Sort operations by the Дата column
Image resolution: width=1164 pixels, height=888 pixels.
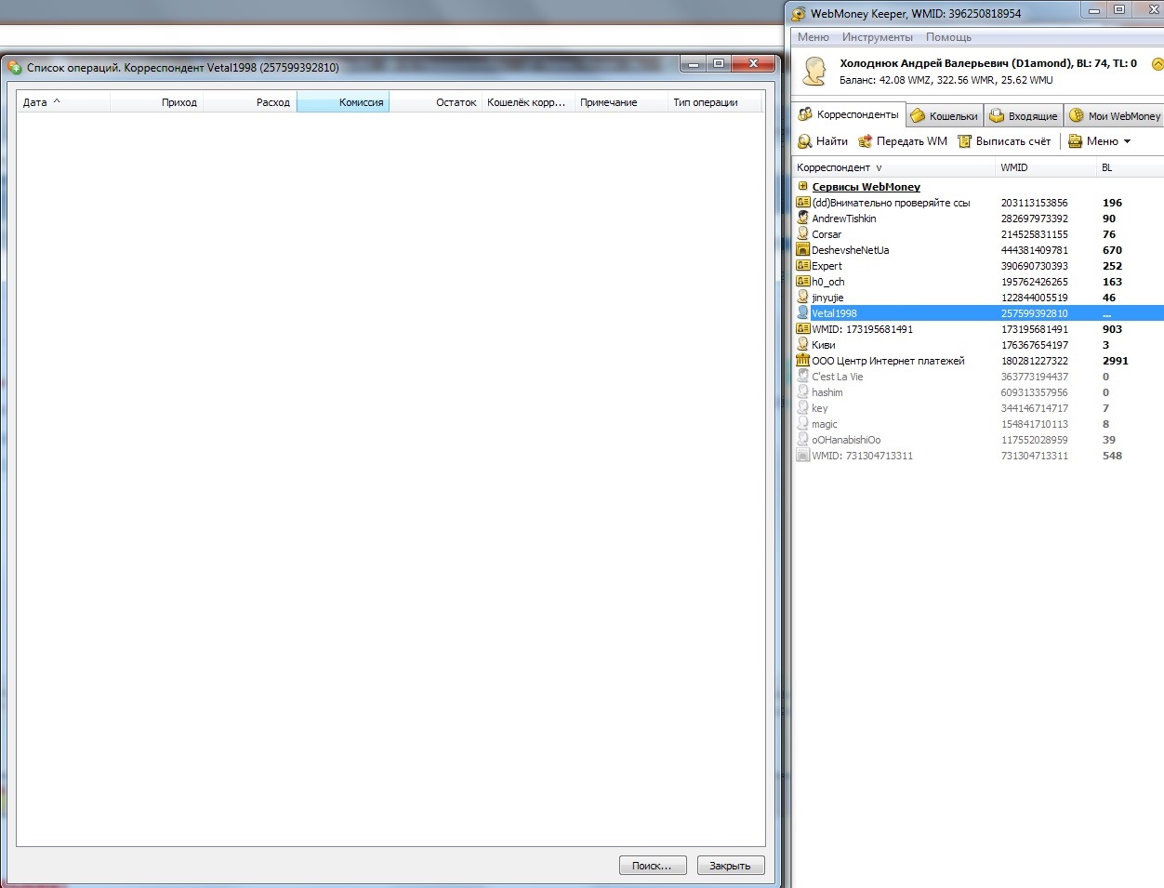[x=63, y=102]
